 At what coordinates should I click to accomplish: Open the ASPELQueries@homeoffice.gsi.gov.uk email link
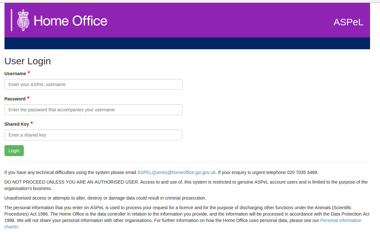coord(176,172)
